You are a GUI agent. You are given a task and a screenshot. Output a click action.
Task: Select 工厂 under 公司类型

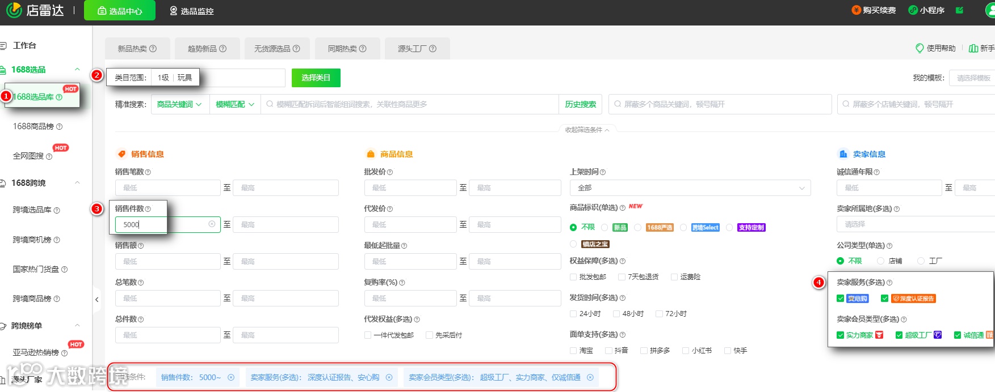pos(921,261)
